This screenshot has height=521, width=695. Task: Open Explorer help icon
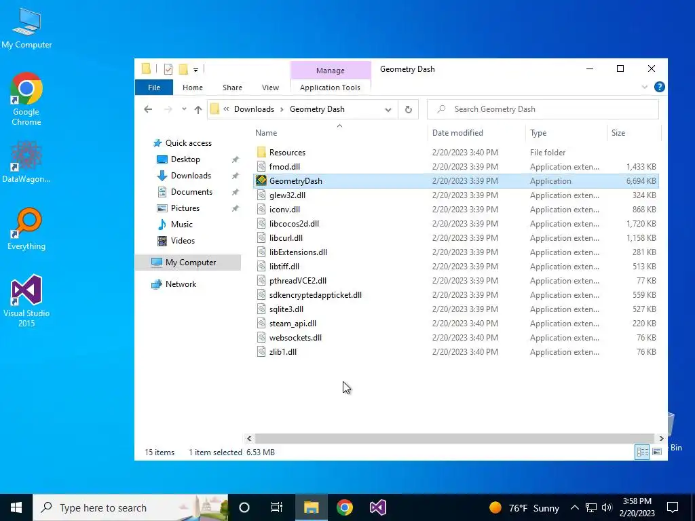click(659, 87)
